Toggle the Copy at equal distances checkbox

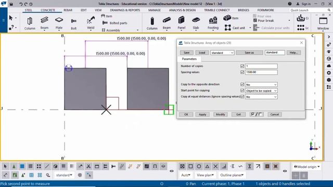click(242, 97)
